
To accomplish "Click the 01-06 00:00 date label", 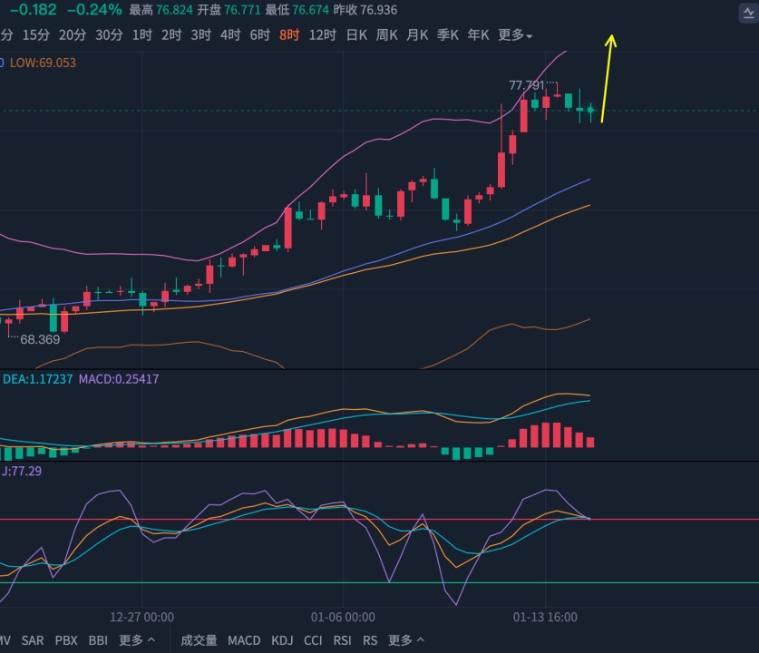I will click(x=343, y=618).
